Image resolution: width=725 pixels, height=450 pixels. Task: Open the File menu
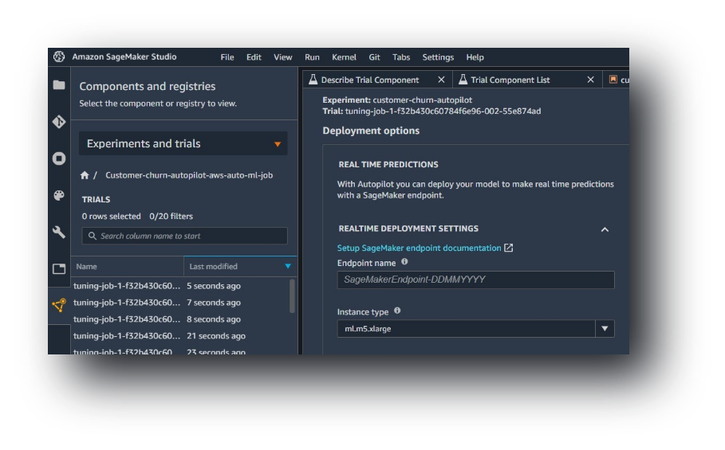pos(227,57)
